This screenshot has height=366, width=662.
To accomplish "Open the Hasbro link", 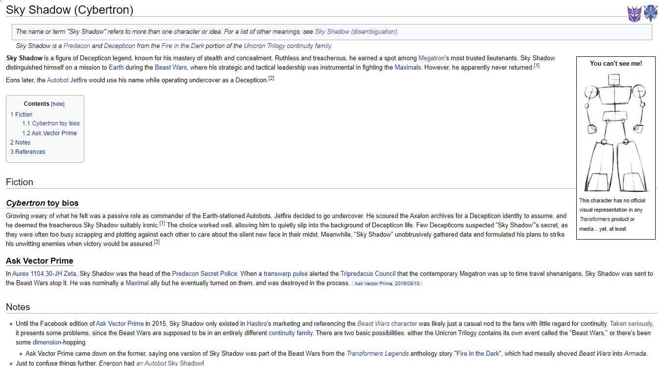I will [x=257, y=323].
